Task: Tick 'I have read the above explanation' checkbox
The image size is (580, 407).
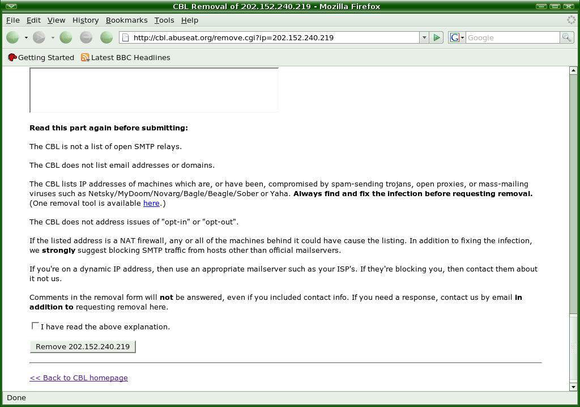Action: (x=35, y=326)
